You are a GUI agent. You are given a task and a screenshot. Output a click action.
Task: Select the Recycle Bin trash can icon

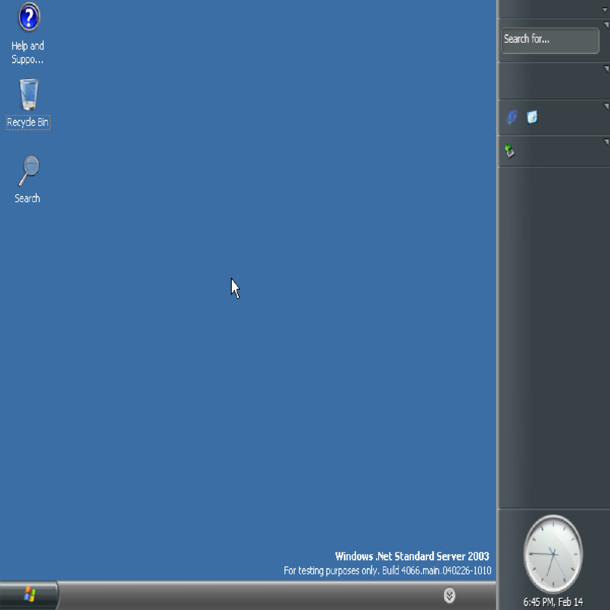click(28, 95)
